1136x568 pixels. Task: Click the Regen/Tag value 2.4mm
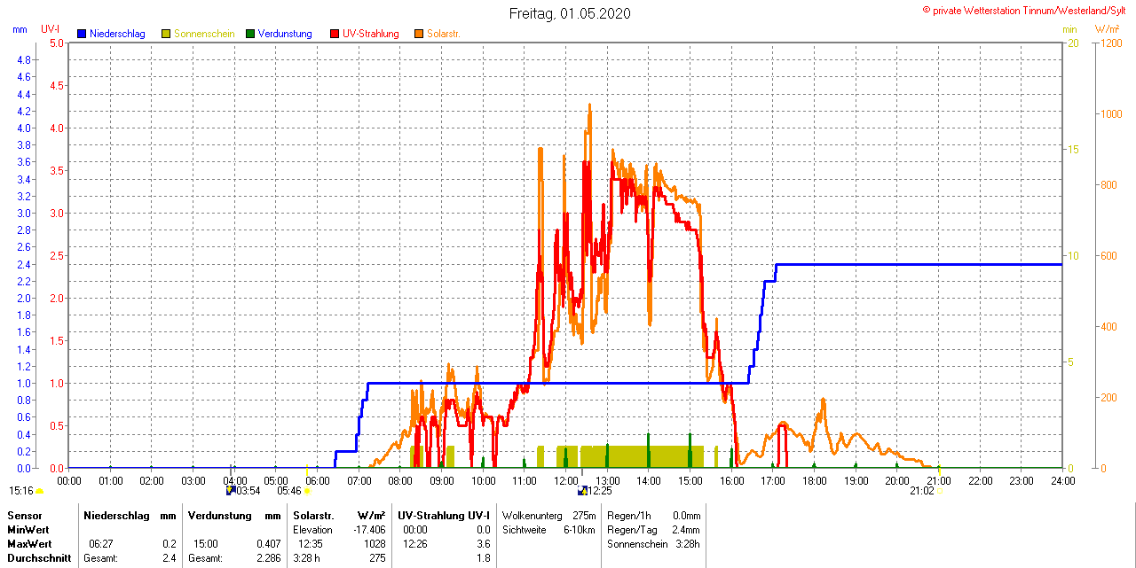(687, 529)
